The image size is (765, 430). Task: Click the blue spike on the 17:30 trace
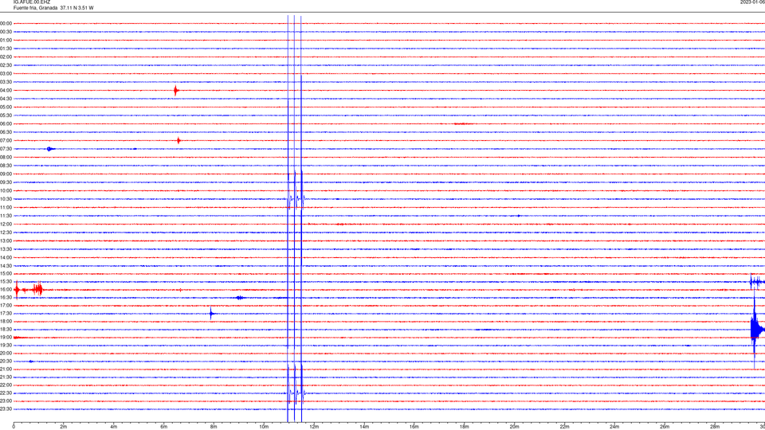click(210, 314)
